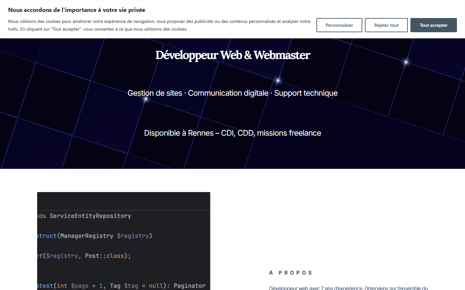Viewport: 465px width, 290px height.
Task: Click the À PROPOS section label
Action: pyautogui.click(x=291, y=273)
